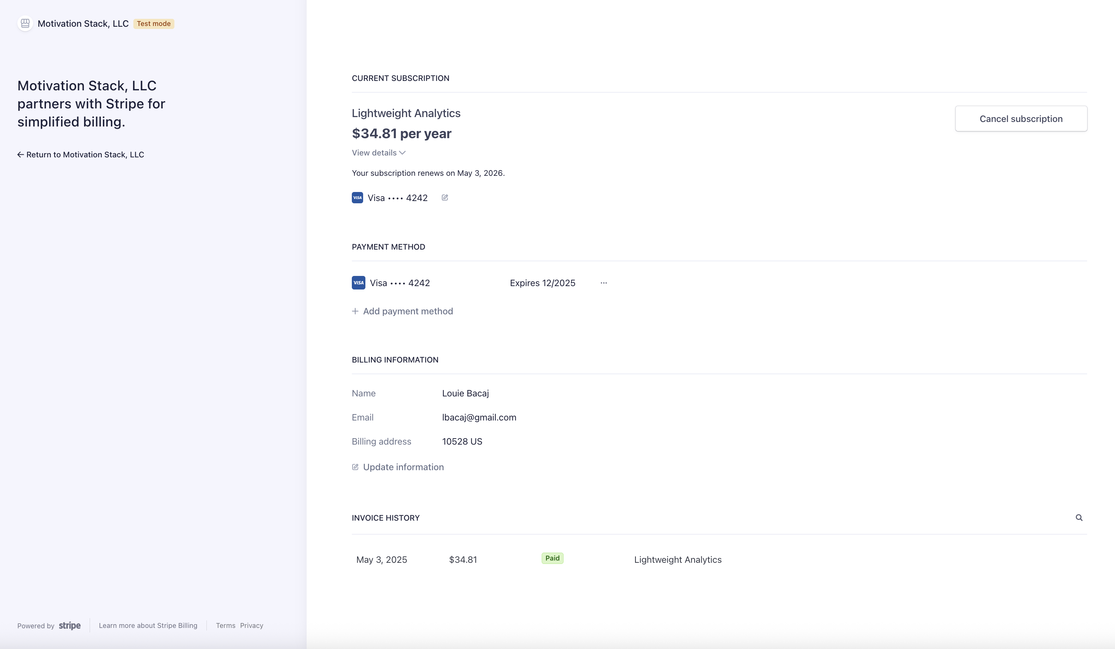Click the renewal date notice May 3, 2026
1115x649 pixels.
[x=428, y=173]
